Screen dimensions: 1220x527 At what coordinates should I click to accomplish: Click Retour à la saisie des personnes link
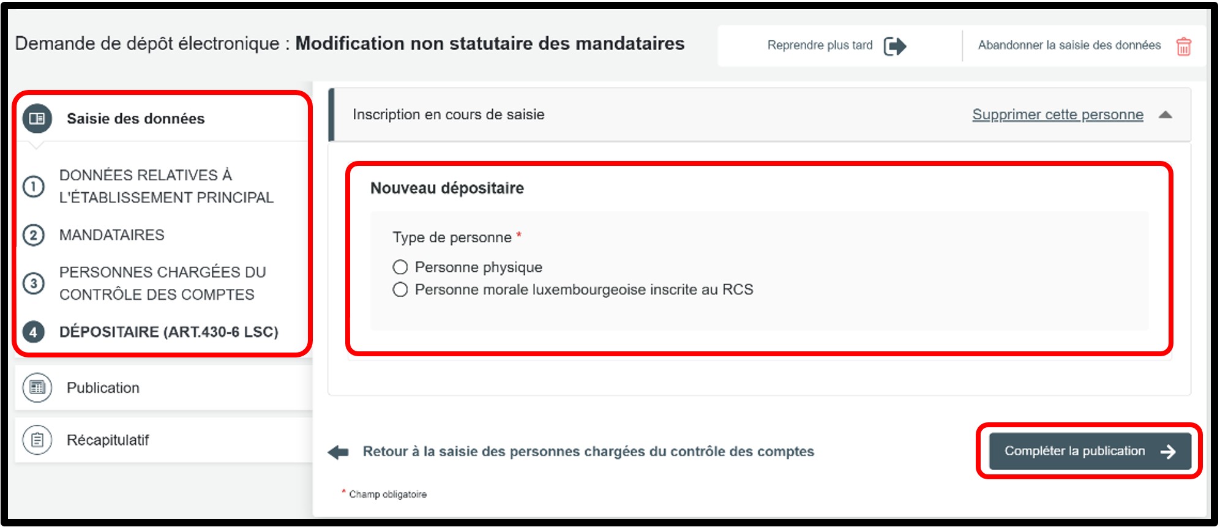[x=588, y=452]
